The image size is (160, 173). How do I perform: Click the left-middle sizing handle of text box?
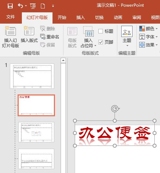(75, 133)
